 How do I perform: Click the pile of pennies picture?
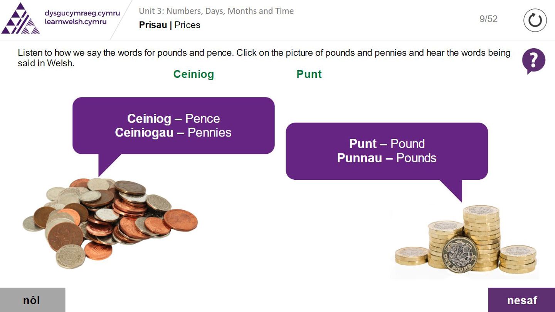(x=110, y=222)
